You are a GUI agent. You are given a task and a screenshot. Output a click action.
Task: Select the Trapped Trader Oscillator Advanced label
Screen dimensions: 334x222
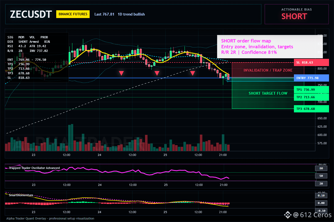[34, 168]
